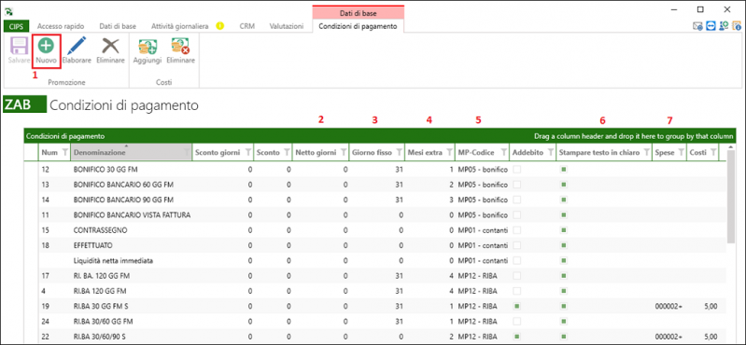Switch to the Dati di base ribbon tab
Screen dimensions: 746x345
pos(118,26)
